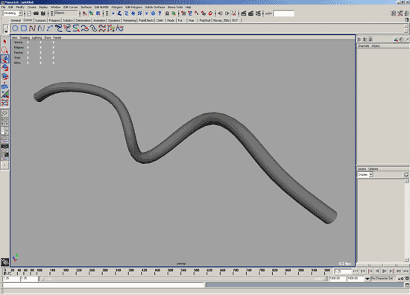Select the single perspective view layout icon
This screenshot has width=410, height=295.
coord(4,113)
